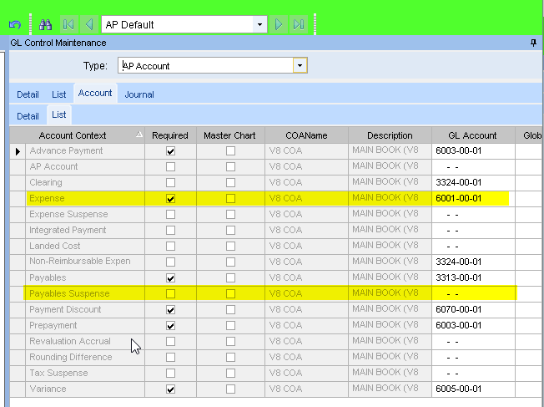Screen dimensions: 544x407
Task: Open the AP Default dropdown arrow
Action: pos(259,25)
